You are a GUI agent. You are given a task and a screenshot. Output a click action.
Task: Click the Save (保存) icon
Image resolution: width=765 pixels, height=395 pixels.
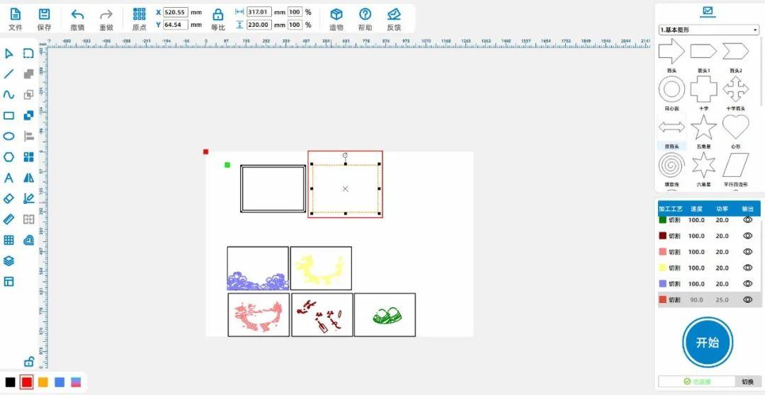coord(44,15)
